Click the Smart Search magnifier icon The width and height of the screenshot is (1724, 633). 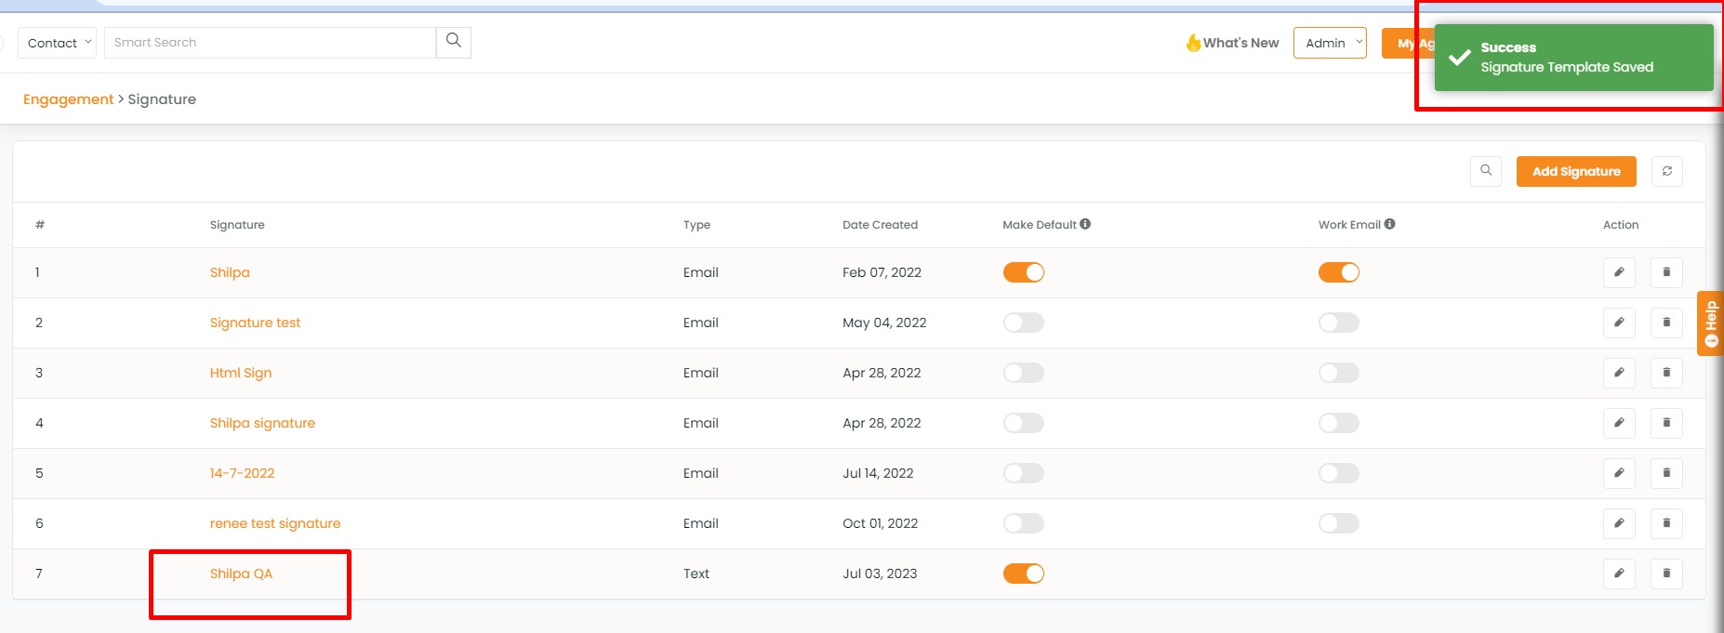(454, 42)
